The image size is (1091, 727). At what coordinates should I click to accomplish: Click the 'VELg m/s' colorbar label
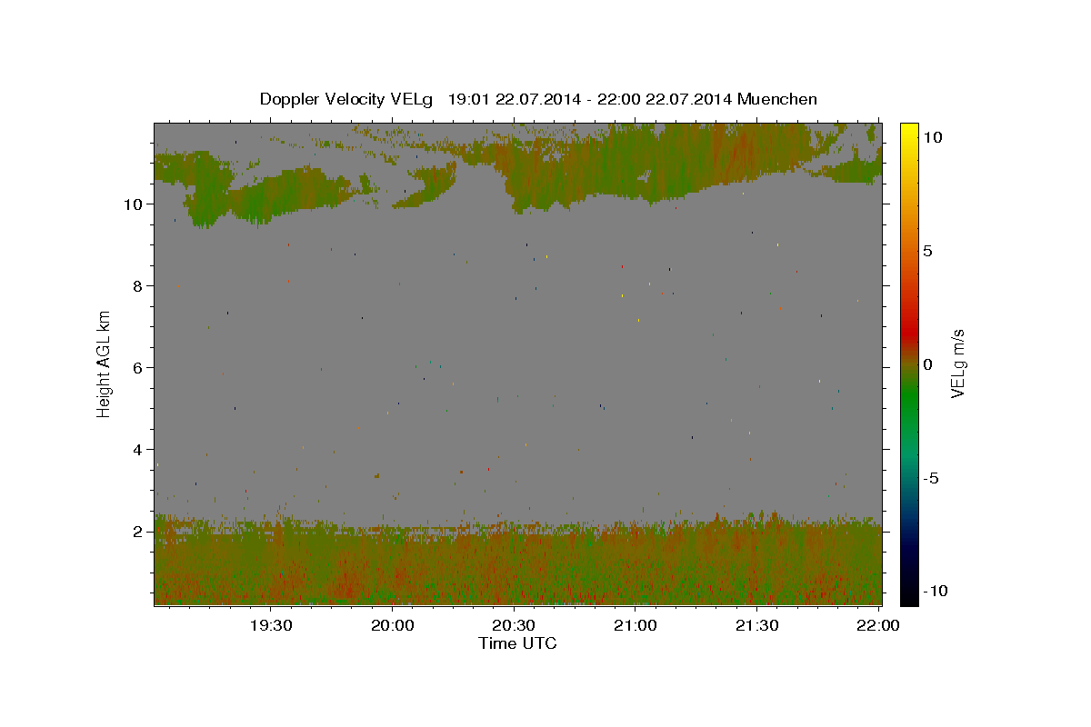tap(957, 363)
